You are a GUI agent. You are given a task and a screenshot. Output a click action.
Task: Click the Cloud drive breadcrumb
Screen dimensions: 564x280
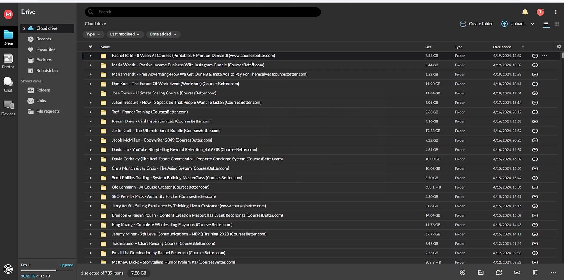[95, 24]
